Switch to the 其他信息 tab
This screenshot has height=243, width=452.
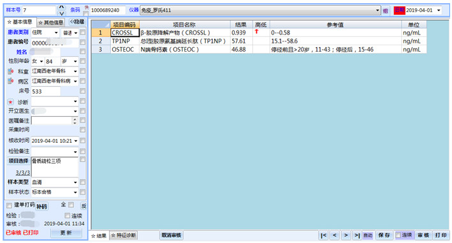(x=51, y=22)
